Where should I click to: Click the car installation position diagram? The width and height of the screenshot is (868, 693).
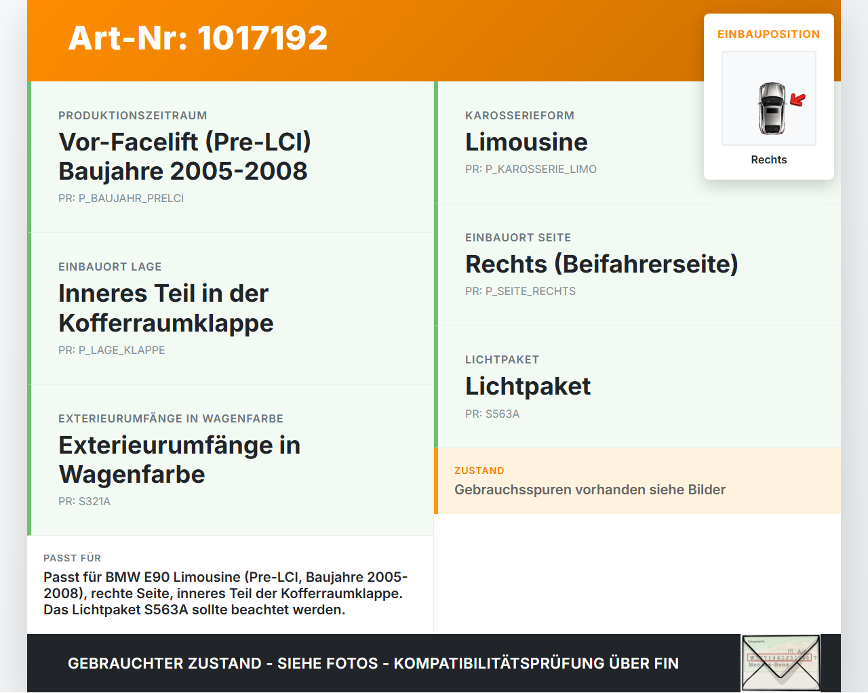coord(768,98)
